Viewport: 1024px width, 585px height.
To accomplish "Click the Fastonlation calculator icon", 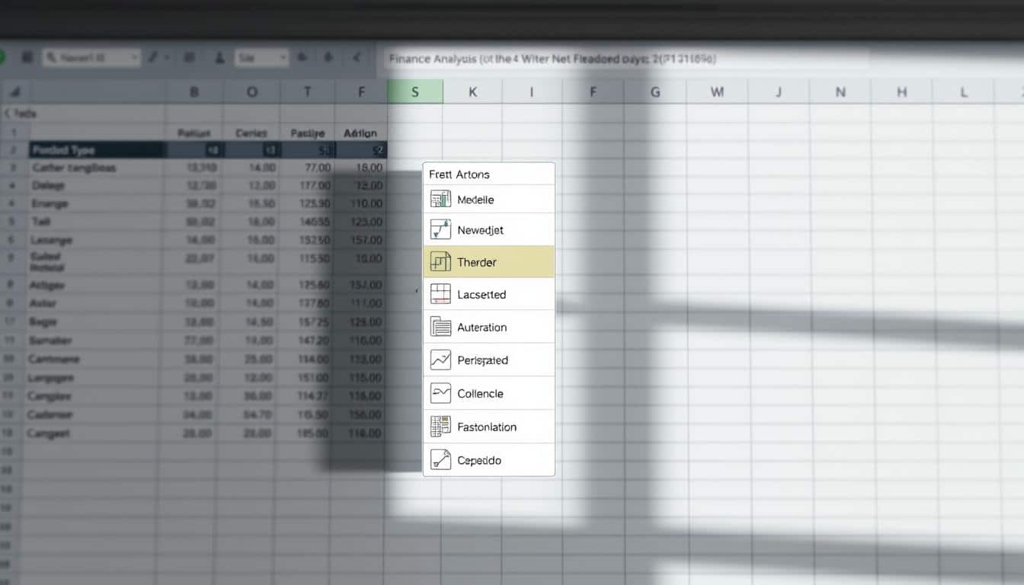I will pos(440,426).
